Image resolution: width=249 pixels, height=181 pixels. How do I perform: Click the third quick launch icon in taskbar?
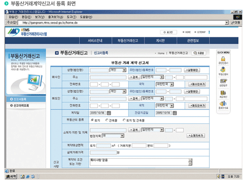tap(33, 177)
